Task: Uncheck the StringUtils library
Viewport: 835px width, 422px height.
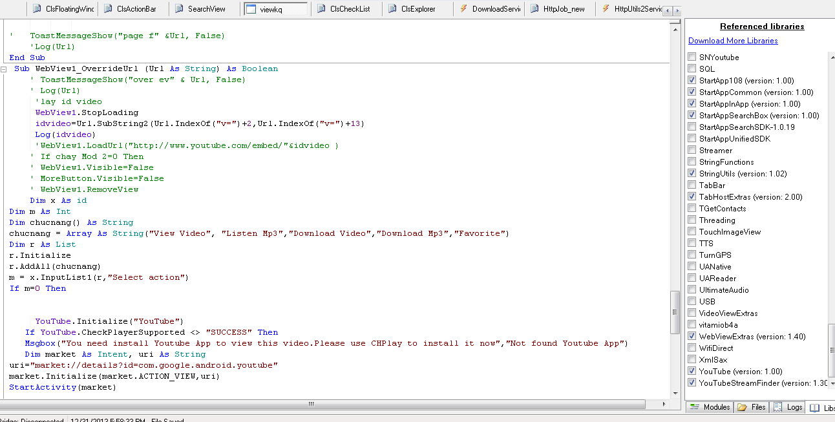Action: 692,173
